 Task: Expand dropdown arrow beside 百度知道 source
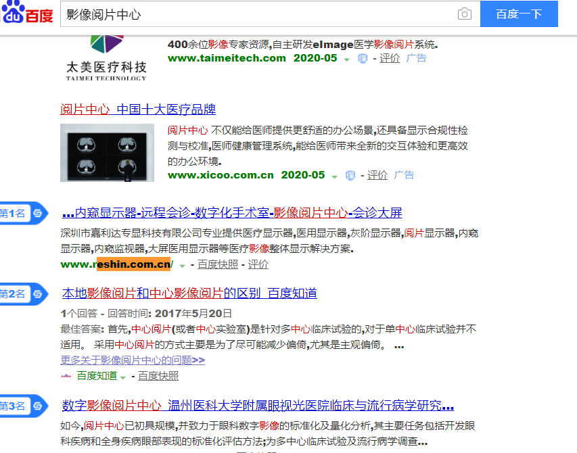click(x=123, y=377)
